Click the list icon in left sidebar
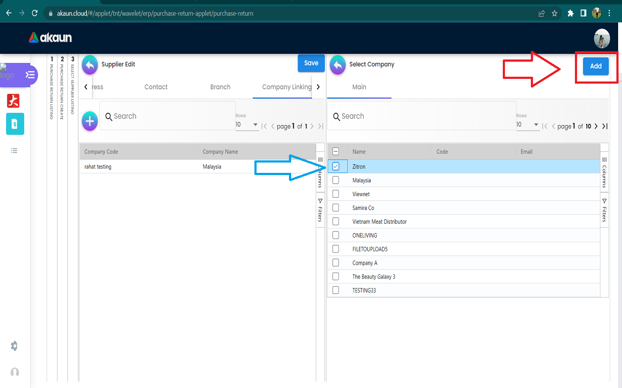622x388 pixels. [x=14, y=150]
